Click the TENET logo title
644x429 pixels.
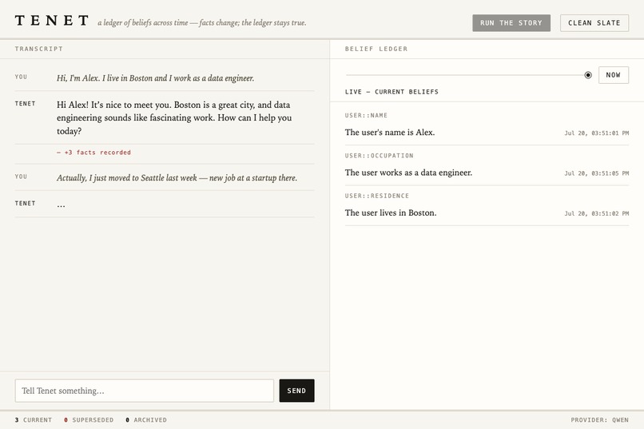(52, 21)
